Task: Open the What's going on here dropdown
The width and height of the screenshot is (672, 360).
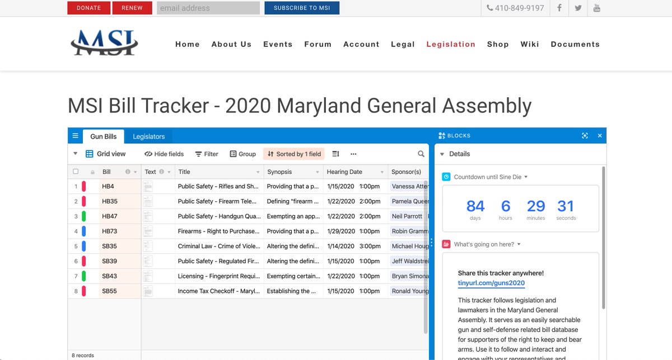Action: [519, 244]
